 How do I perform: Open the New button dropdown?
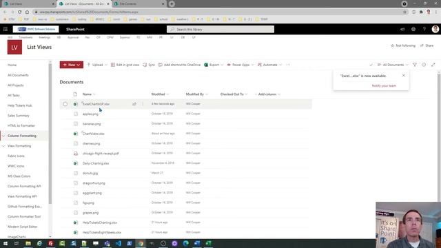click(72, 65)
